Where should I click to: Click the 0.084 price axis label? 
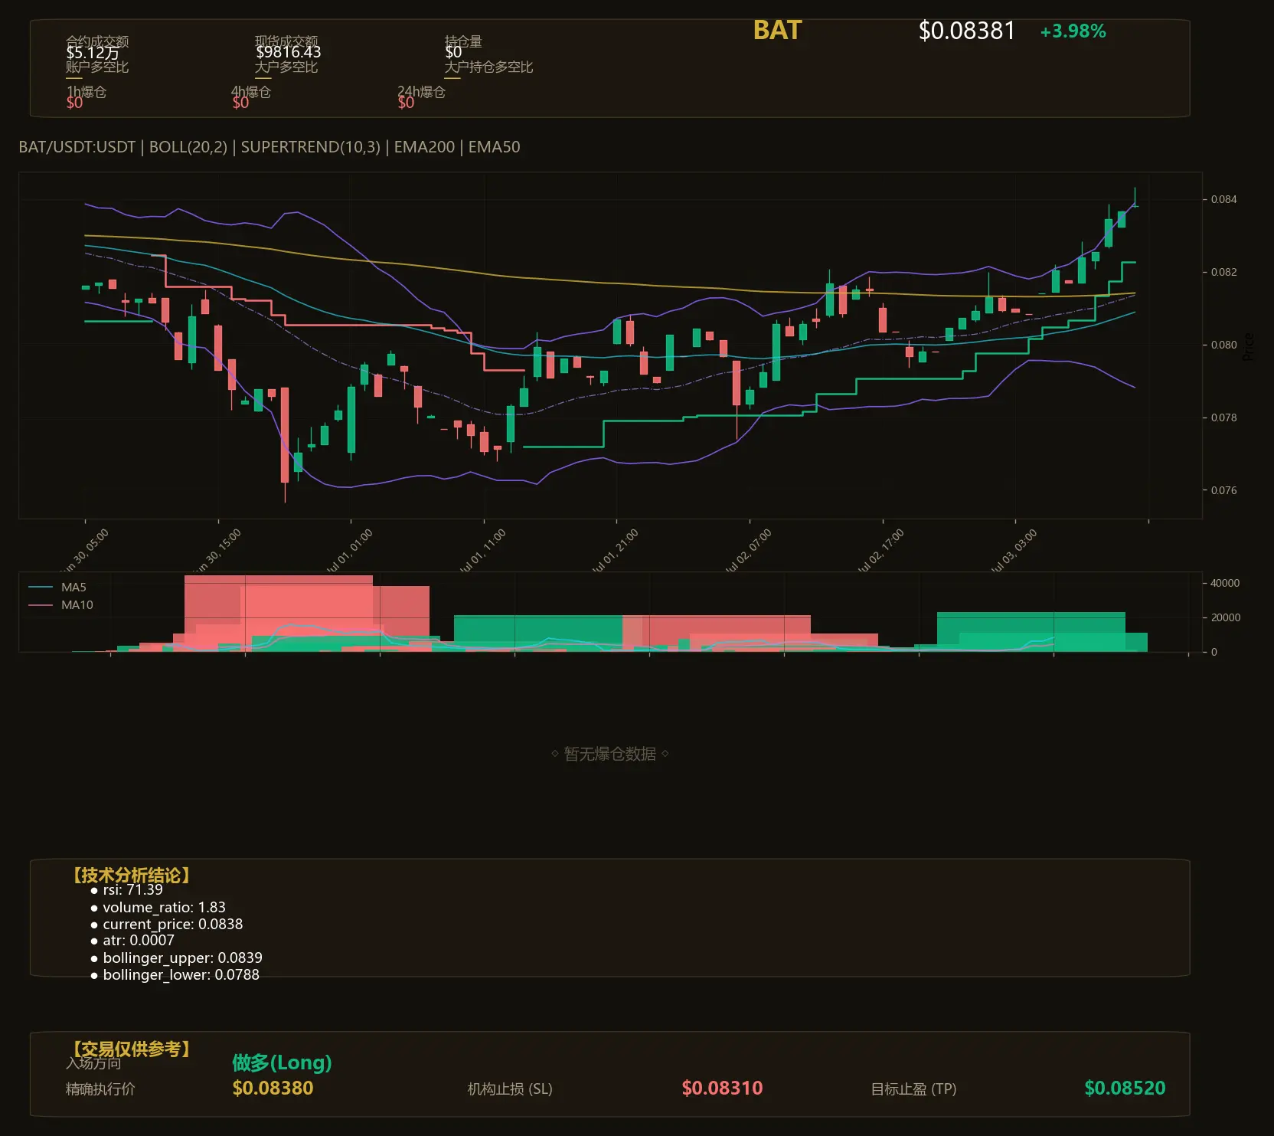point(1223,199)
